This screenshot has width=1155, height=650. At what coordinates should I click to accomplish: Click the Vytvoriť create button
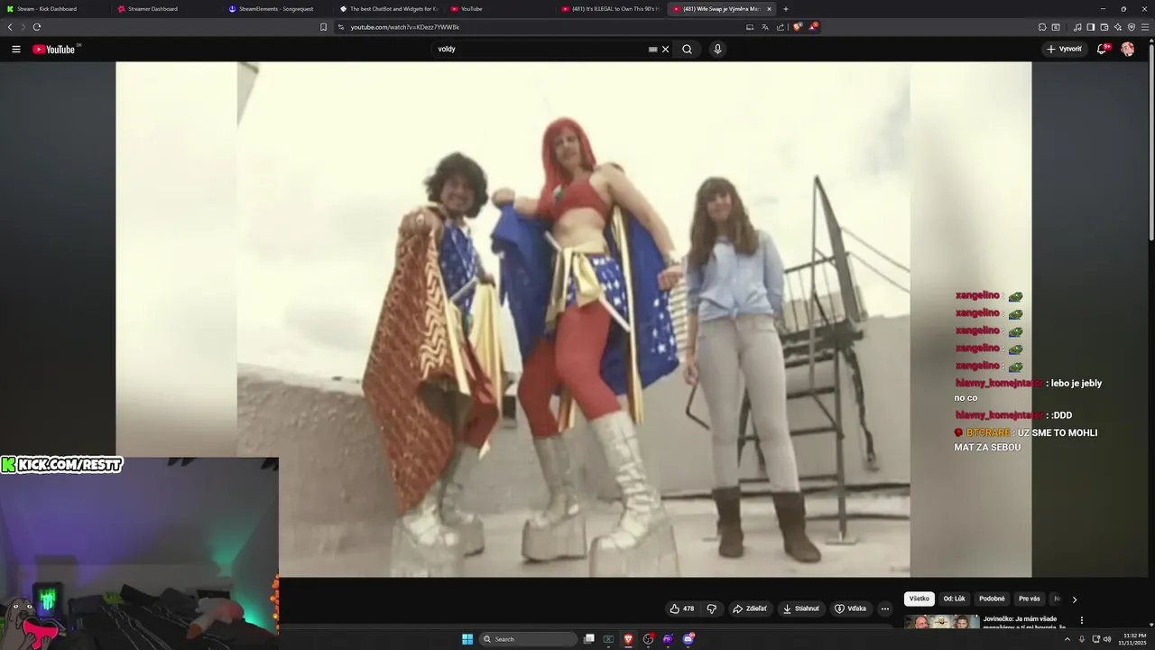point(1065,49)
